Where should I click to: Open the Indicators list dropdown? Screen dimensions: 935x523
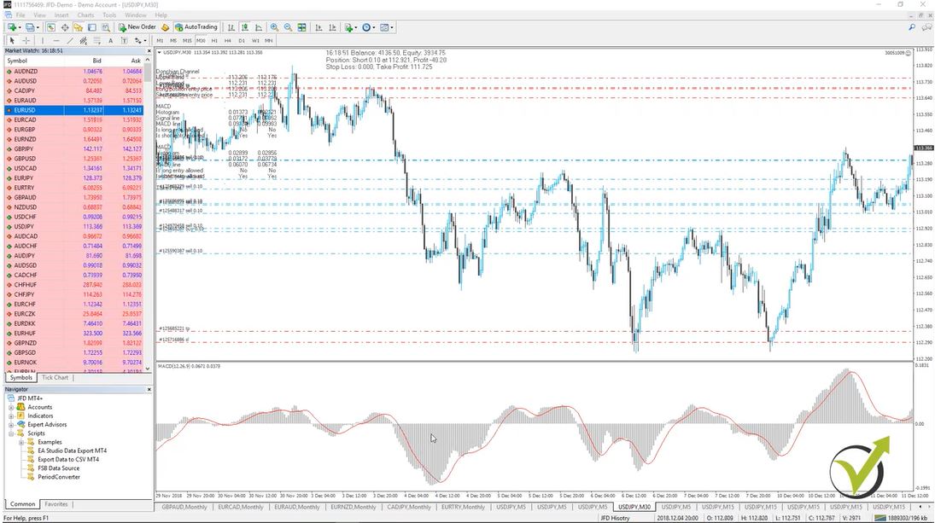[x=348, y=26]
